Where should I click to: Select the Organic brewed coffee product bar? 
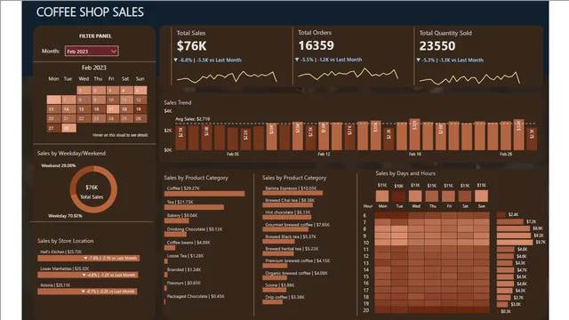click(275, 278)
